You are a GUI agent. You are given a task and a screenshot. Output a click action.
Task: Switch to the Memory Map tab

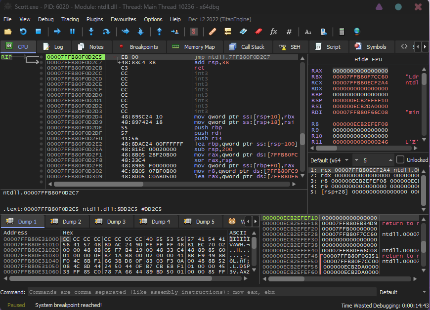[x=194, y=47]
